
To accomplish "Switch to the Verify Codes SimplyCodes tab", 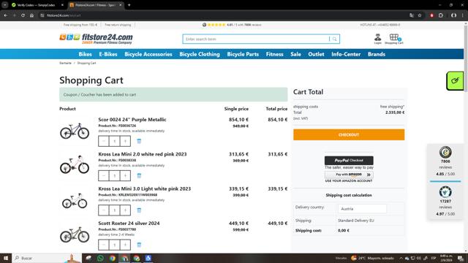I will pos(36,5).
